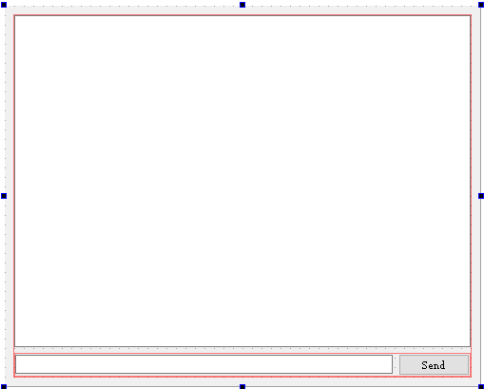This screenshot has width=484, height=389.
Task: Select the red layout border right of the text area
Action: point(472,181)
